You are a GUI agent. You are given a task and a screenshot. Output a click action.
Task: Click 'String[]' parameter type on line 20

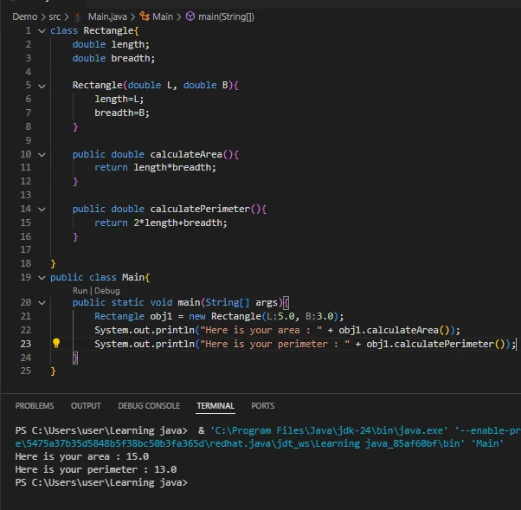[228, 302]
